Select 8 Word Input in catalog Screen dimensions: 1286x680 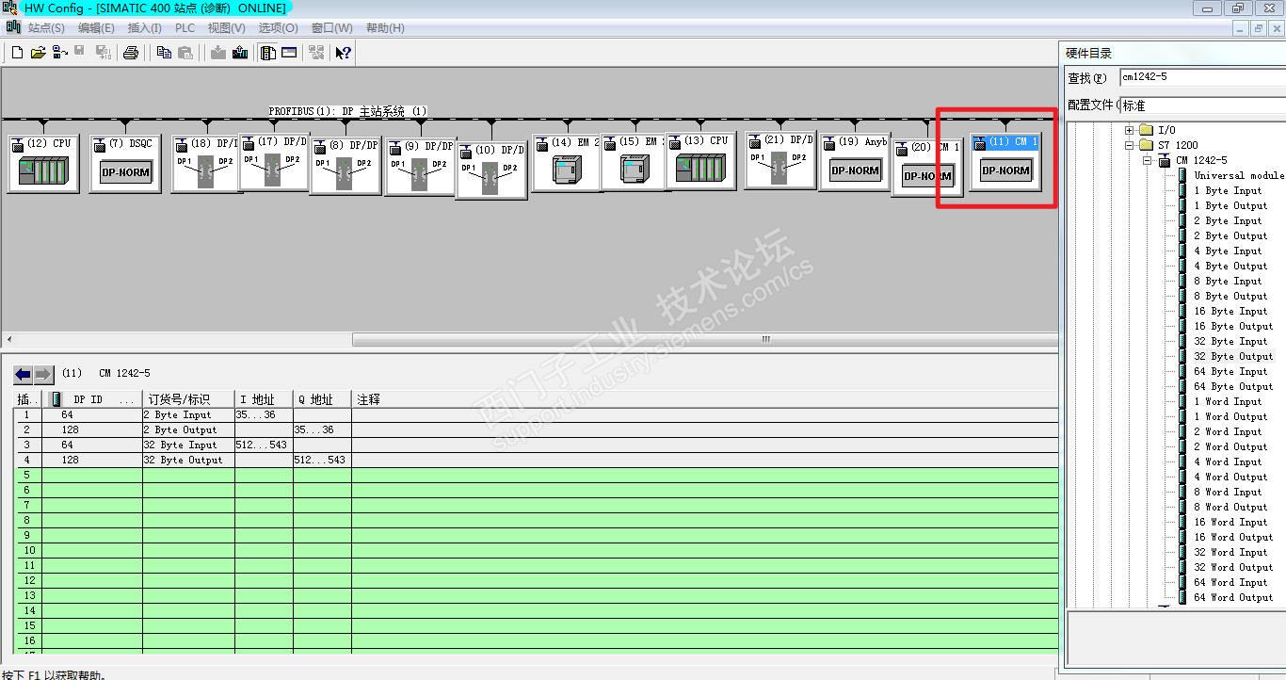(1228, 492)
